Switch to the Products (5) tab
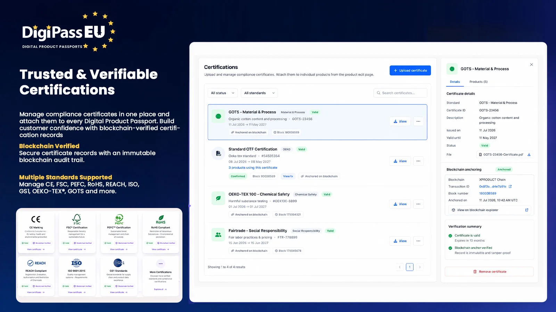The image size is (556, 312). 479,82
